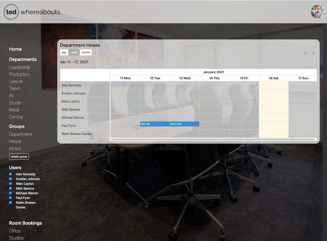
Task: Go to next week arrow
Action: [313, 53]
